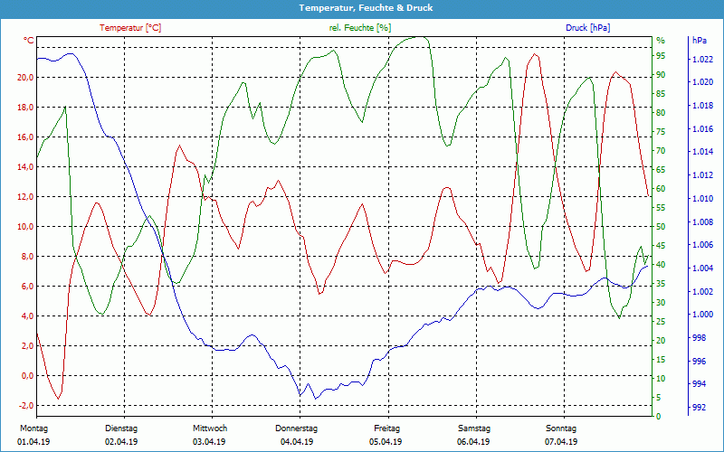Click the '%' humidity axis unit label
This screenshot has height=452, width=724.
661,41
